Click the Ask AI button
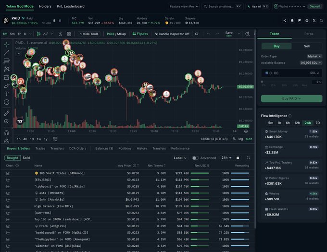 point(258,6)
